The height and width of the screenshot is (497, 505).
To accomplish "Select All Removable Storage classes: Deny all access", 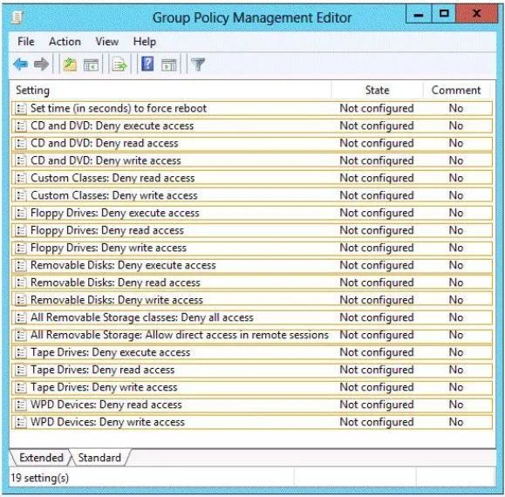I will [252, 317].
